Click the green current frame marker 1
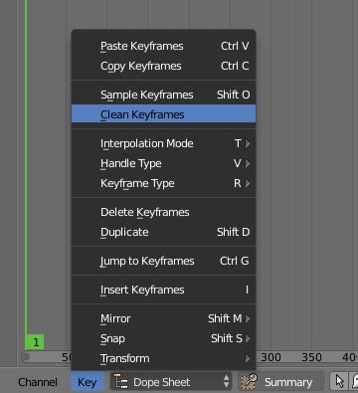Image resolution: width=358 pixels, height=393 pixels. tap(35, 342)
